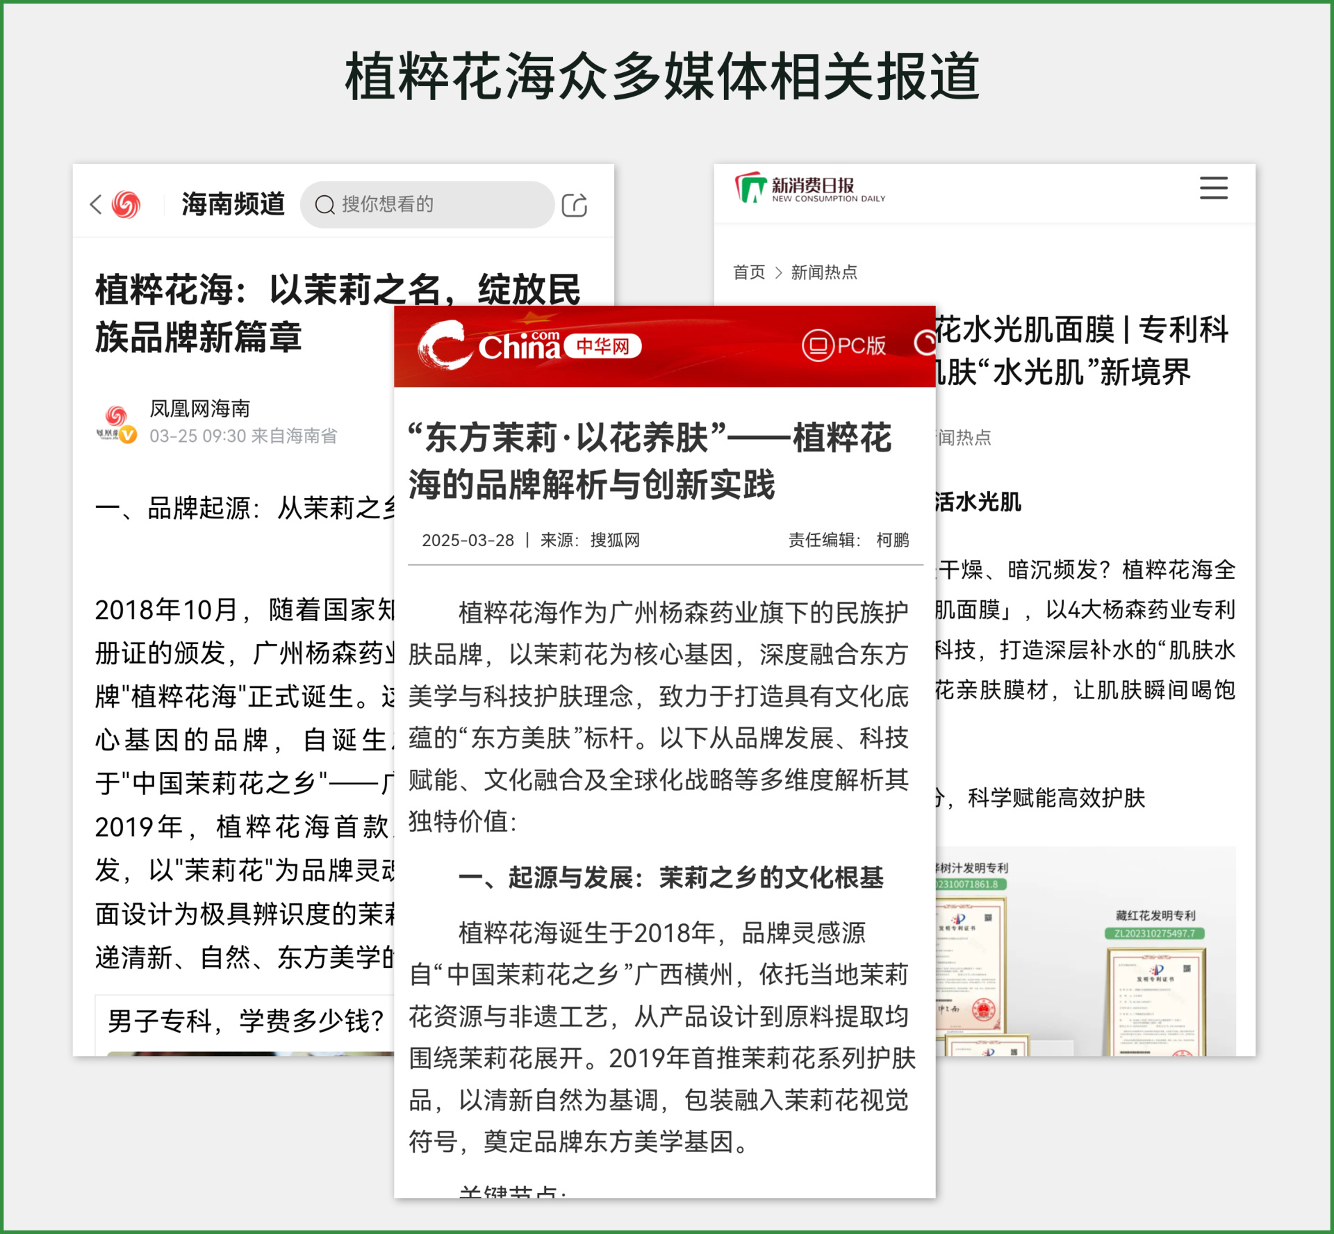Viewport: 1334px width, 1234px height.
Task: Click the headline 水光肌面膜 | 专利科
Action: pyautogui.click(x=1082, y=329)
